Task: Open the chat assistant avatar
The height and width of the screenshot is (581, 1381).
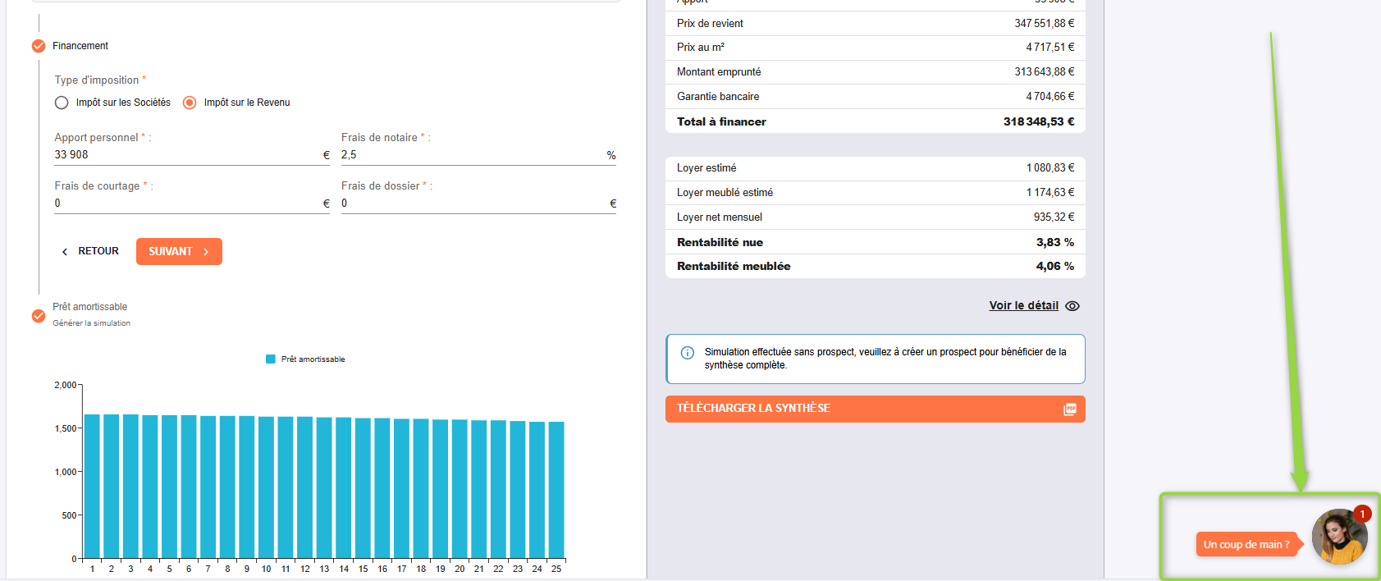Action: pos(1338,538)
